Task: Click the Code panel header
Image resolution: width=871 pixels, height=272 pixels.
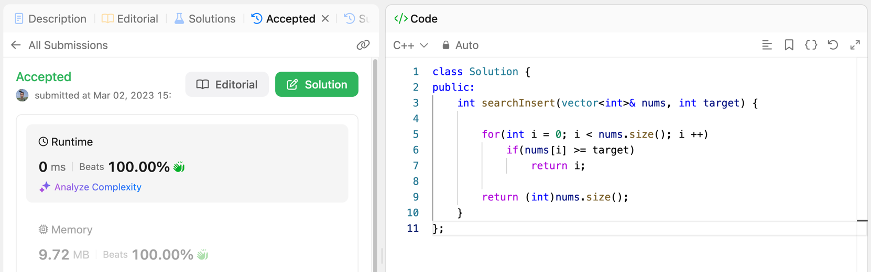Action: pos(416,19)
